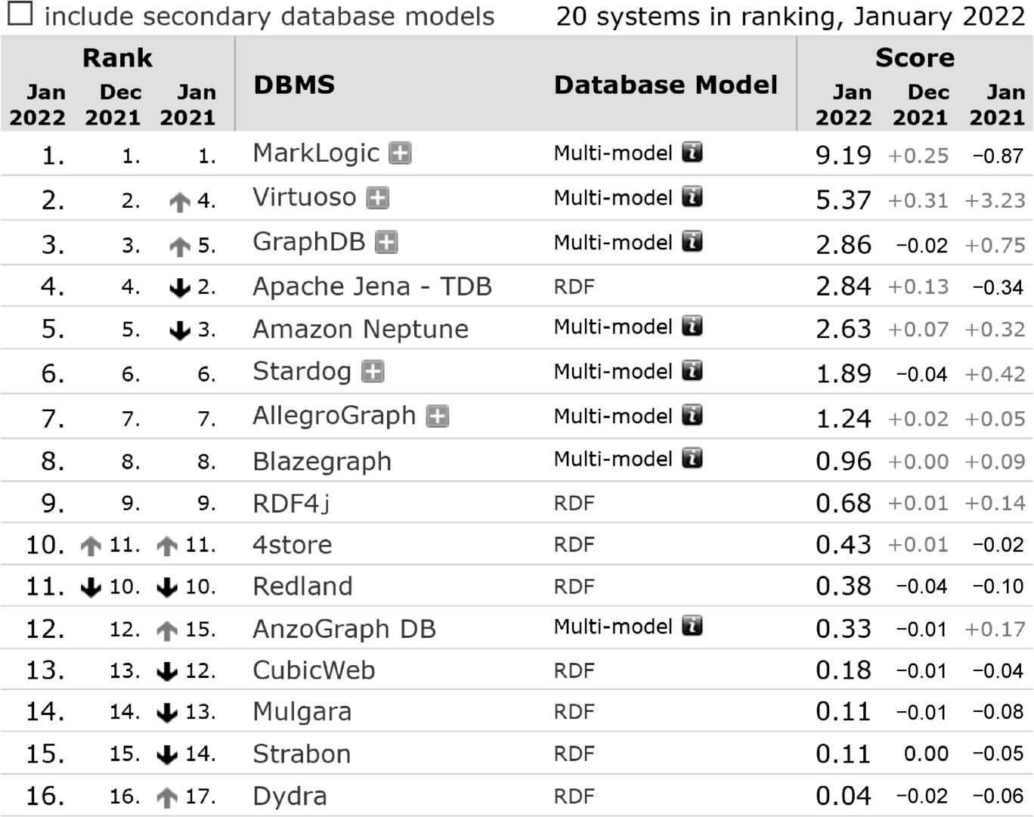Open the Apache Jena - TDB link

click(x=372, y=287)
